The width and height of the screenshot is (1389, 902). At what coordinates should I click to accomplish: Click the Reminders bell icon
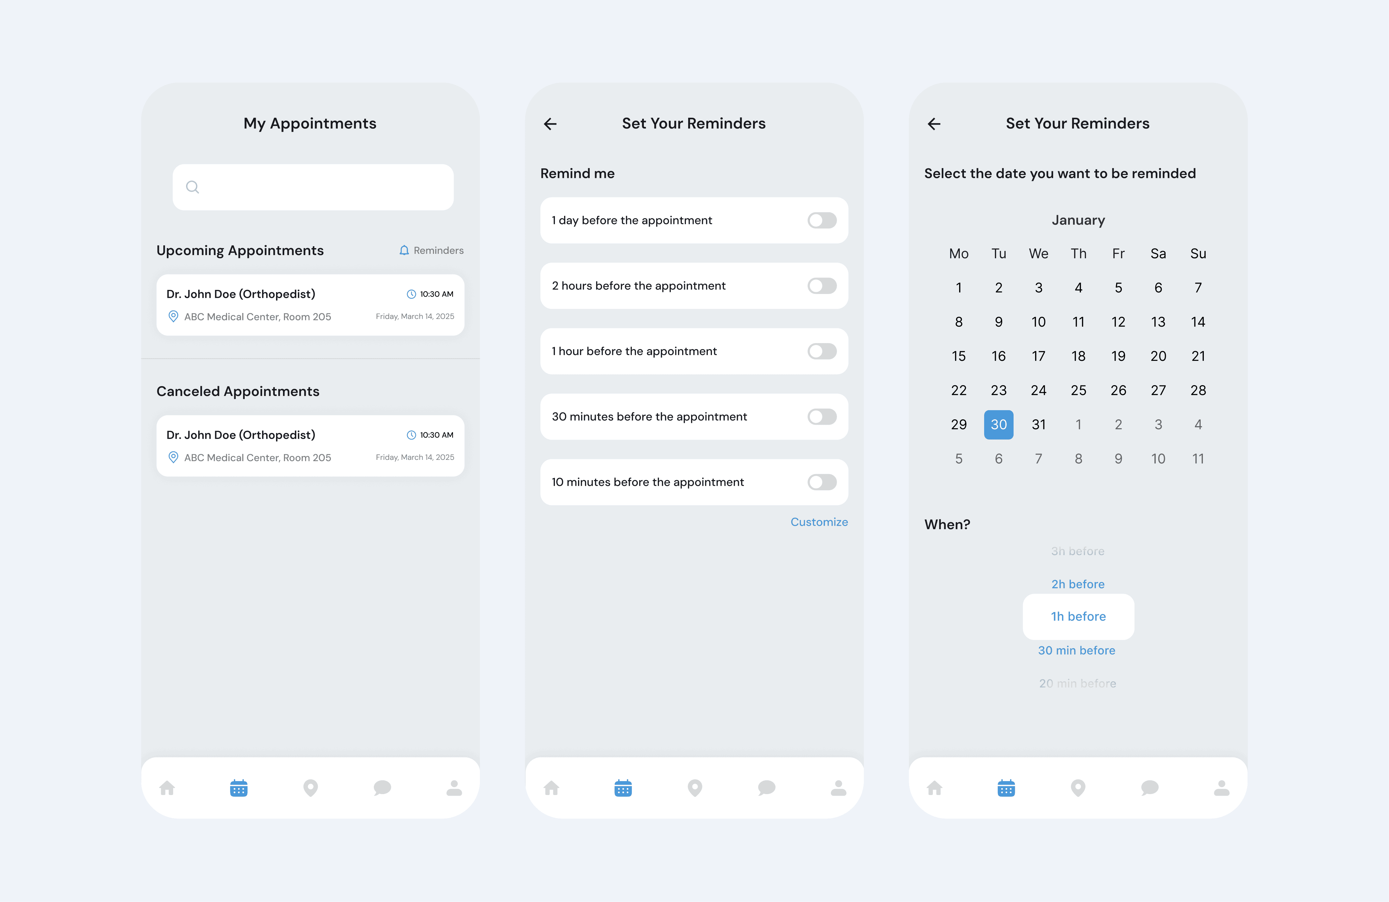(x=404, y=250)
